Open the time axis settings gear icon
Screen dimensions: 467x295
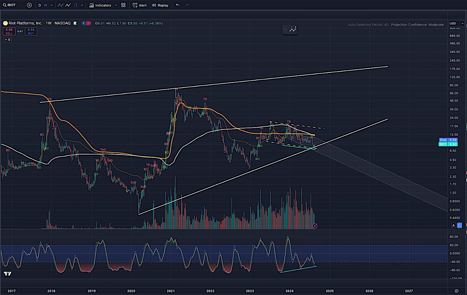click(x=456, y=291)
